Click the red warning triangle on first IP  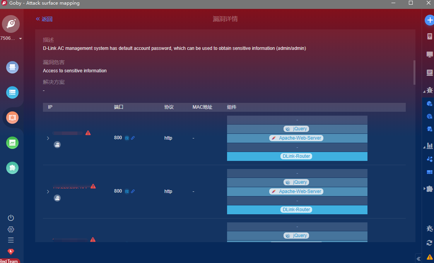coord(88,133)
